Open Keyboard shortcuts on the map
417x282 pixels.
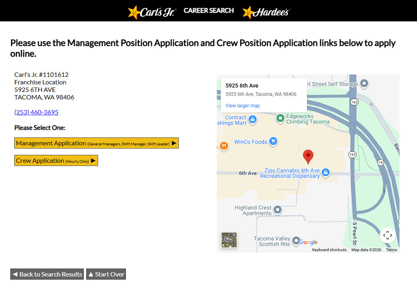click(x=329, y=250)
